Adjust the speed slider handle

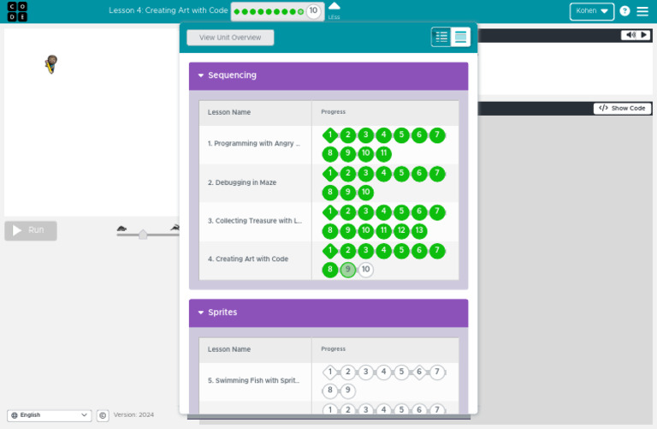point(143,234)
